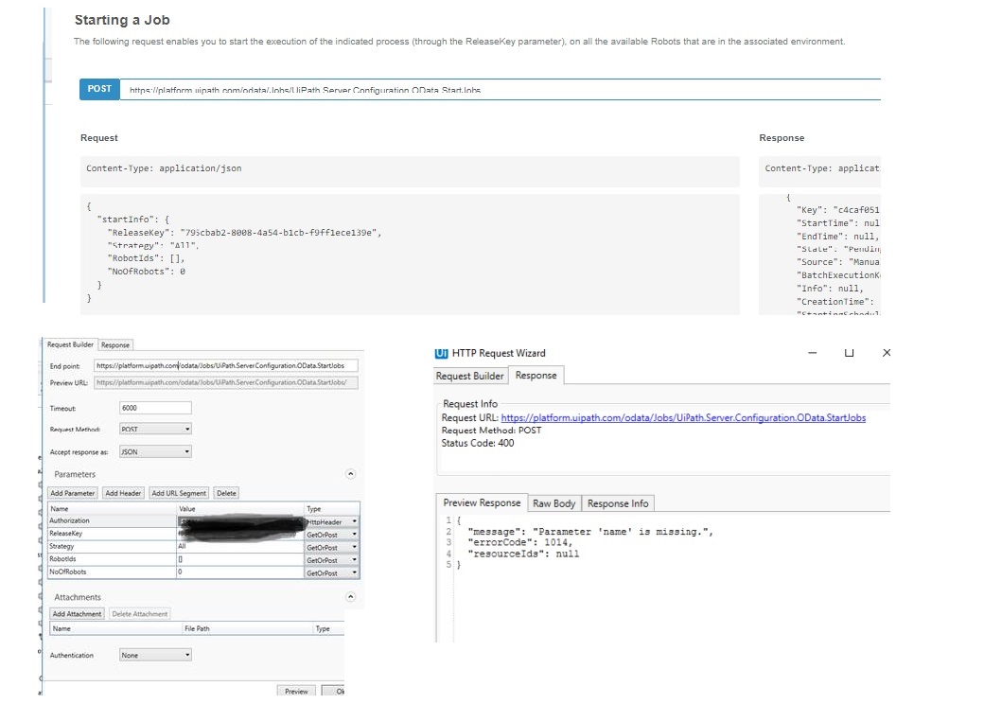Viewport: 984px width, 704px height.
Task: Open the Response tab above the End point field
Action: (x=115, y=345)
